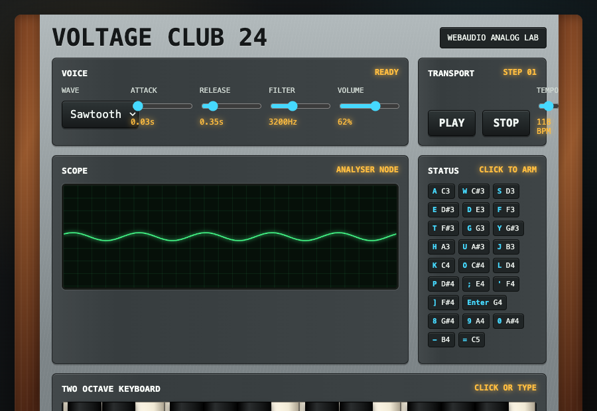Screen dimensions: 597x411
Task: Trigger the apostrophe F4 key chip
Action: pyautogui.click(x=506, y=284)
